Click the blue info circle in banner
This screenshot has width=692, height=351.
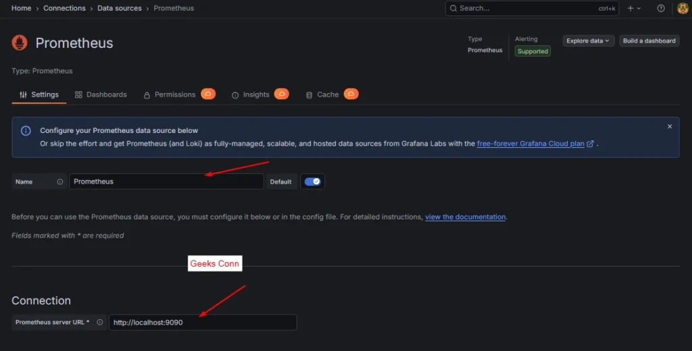26,131
